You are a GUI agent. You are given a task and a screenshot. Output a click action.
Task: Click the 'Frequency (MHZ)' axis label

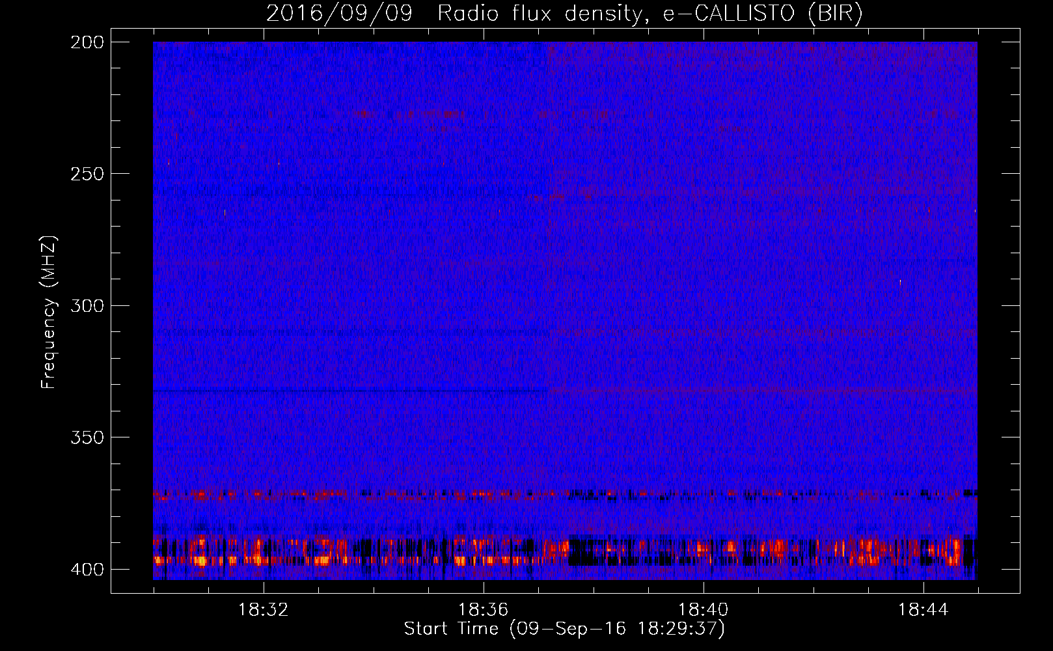pos(49,312)
